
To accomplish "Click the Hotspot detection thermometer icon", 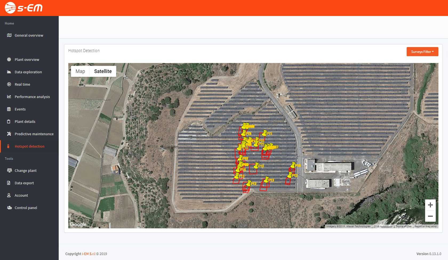I will pyautogui.click(x=8, y=146).
